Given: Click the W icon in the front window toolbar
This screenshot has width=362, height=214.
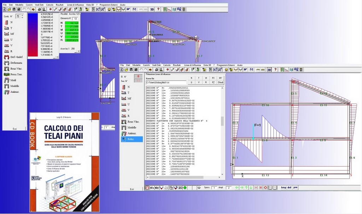Looking at the screenshot, I should [245, 70].
